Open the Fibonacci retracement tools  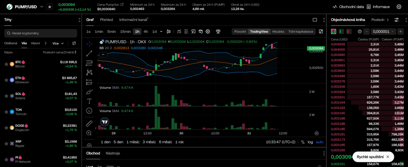tap(89, 62)
